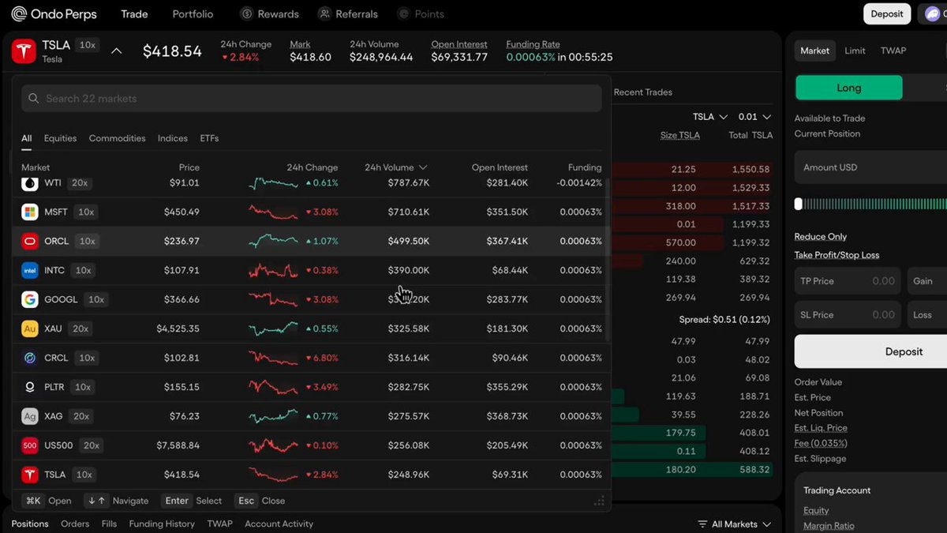The height and width of the screenshot is (533, 947).
Task: Click the Palantir PLTR logo icon
Action: pyautogui.click(x=30, y=388)
